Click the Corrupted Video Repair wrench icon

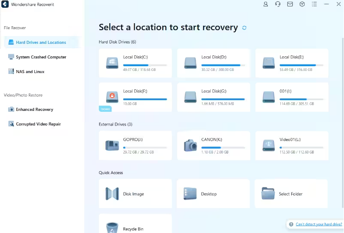click(x=11, y=124)
